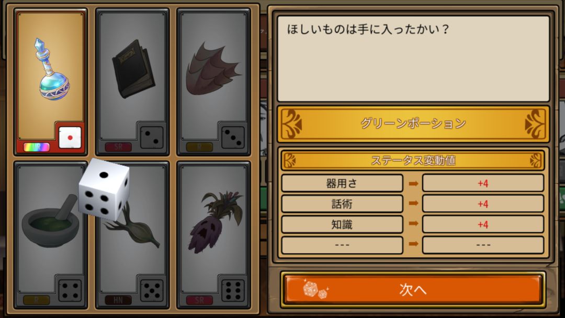Click the red one-pip dice badge
The width and height of the screenshot is (565, 318).
click(70, 138)
